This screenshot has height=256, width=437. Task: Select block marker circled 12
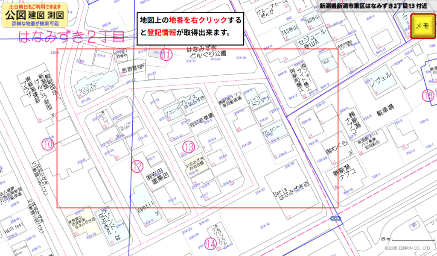[x=137, y=166]
